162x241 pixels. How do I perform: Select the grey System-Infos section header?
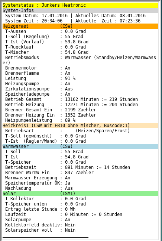(80, 10)
